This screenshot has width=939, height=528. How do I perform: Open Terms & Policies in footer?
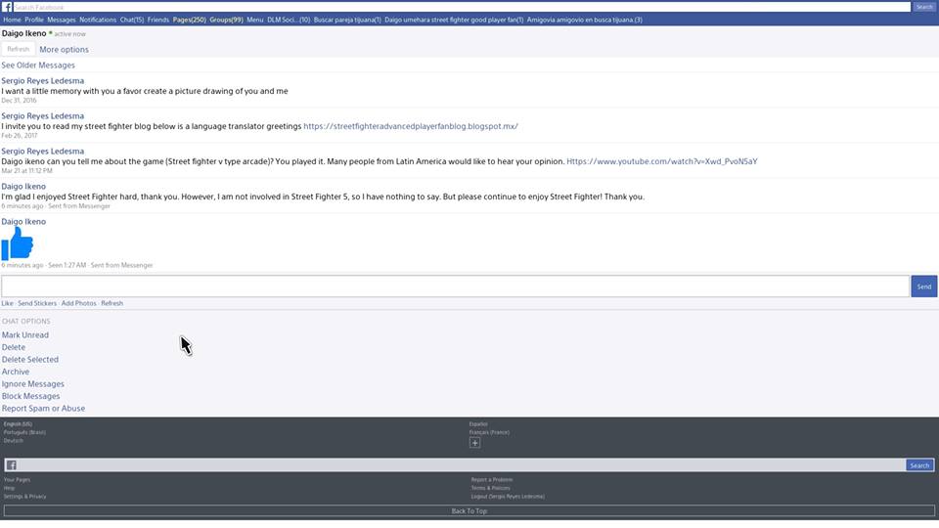coord(490,489)
